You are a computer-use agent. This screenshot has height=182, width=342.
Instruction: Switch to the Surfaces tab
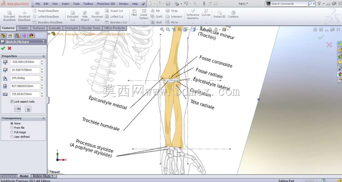coord(39,28)
